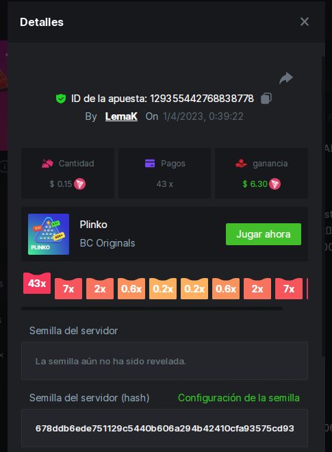Click the TRON coin icon beside $6.30

click(274, 184)
